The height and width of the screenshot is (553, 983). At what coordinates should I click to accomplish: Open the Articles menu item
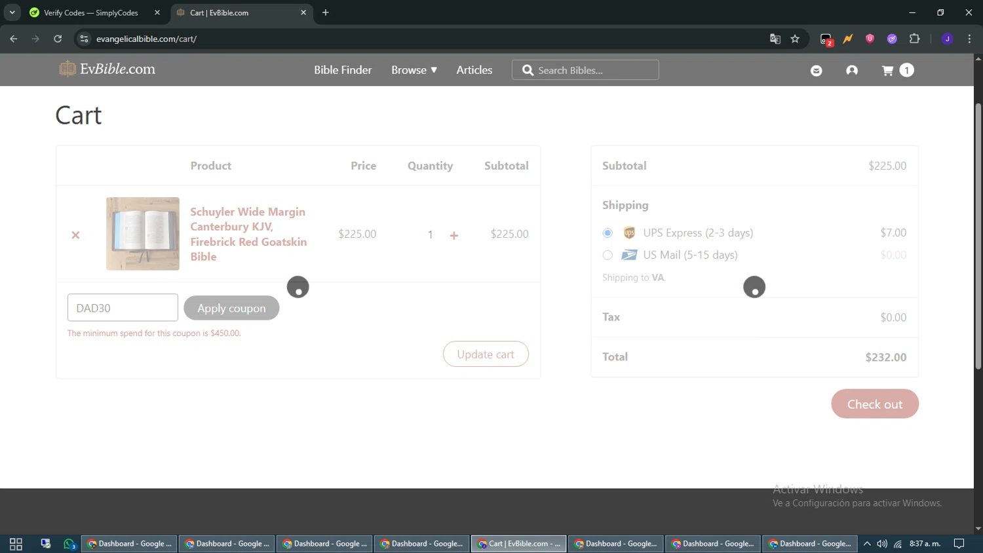[474, 70]
